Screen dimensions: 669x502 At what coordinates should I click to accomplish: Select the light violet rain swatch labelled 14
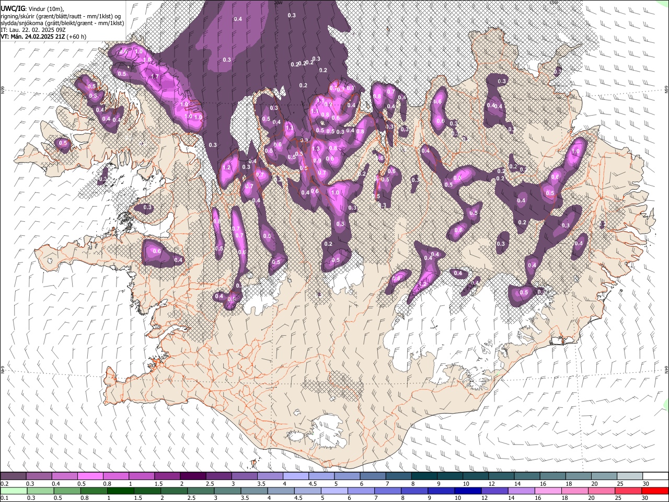pyautogui.click(x=522, y=491)
